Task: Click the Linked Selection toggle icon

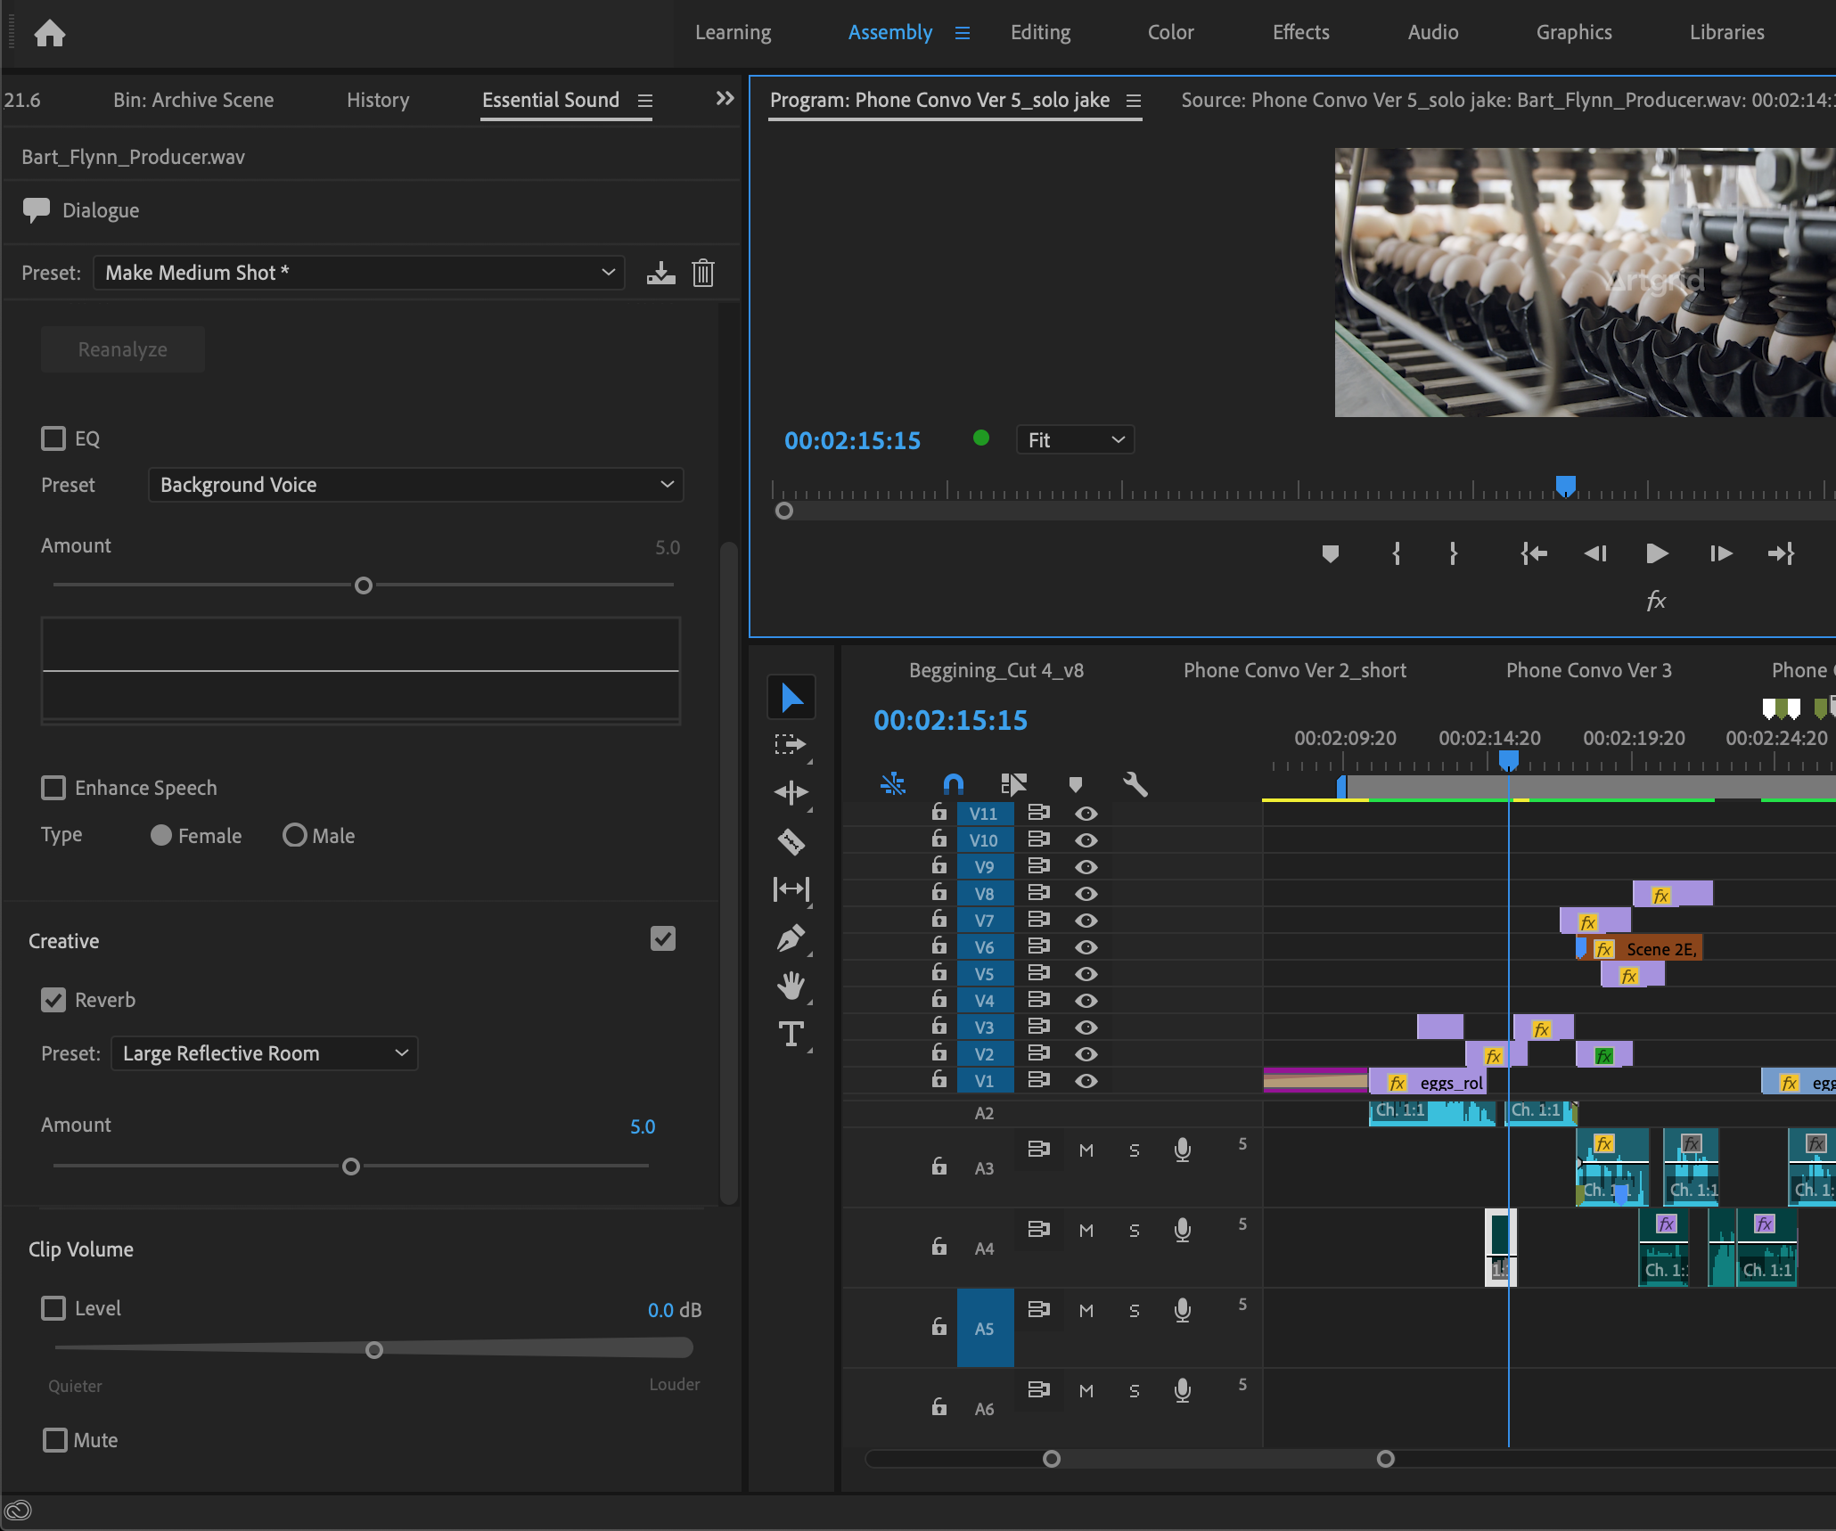Action: [x=1011, y=782]
